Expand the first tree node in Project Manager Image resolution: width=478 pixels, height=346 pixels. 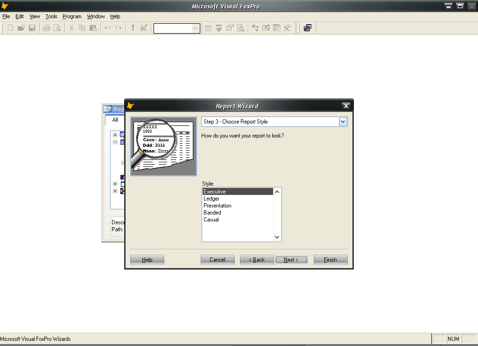point(115,135)
